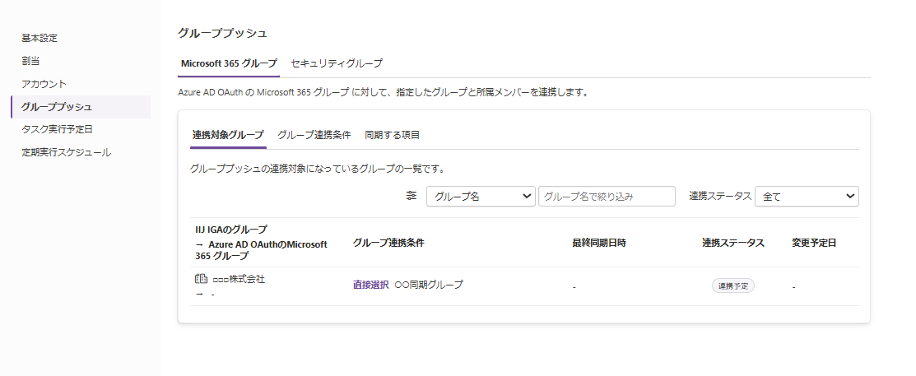The width and height of the screenshot is (916, 376).
Task: Click the ○○○株式会社 group row name
Action: [x=239, y=279]
